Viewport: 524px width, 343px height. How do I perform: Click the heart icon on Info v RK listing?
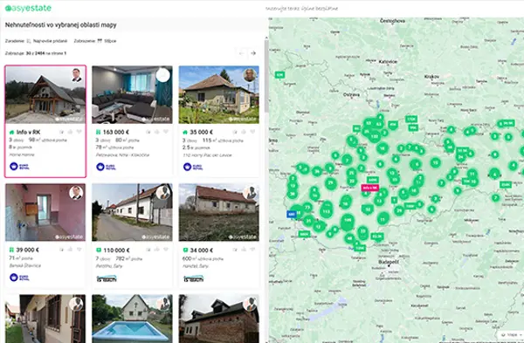[79, 132]
